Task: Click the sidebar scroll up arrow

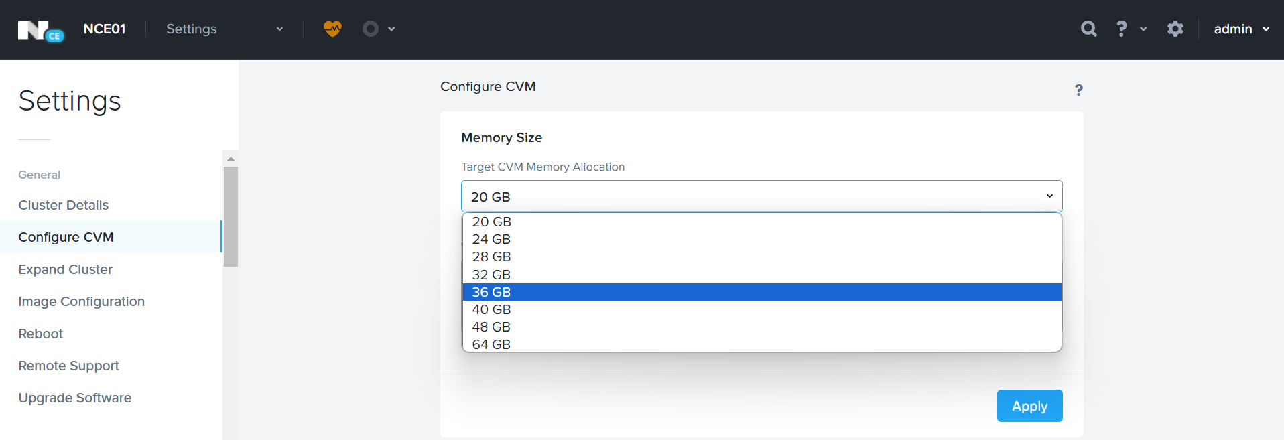Action: click(231, 159)
